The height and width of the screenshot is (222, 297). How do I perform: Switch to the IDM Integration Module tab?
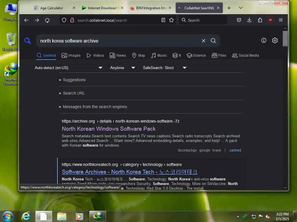tap(151, 8)
